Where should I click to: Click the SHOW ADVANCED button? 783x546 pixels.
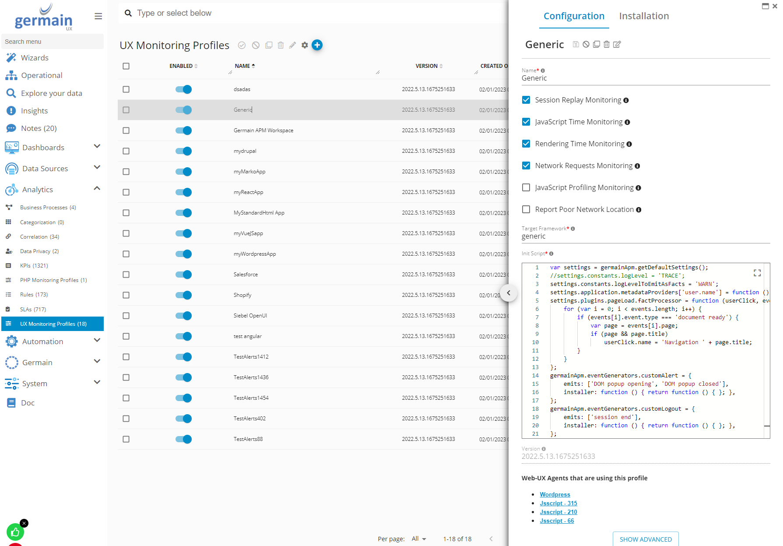646,539
